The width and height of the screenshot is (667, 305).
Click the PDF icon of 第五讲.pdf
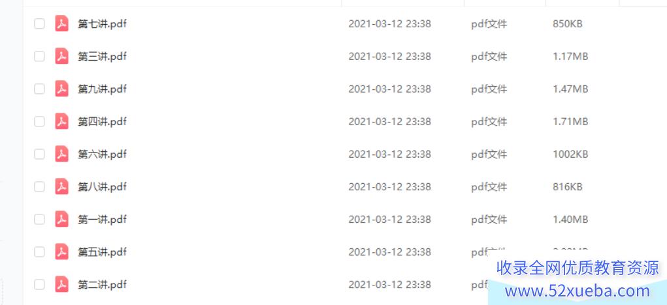click(x=61, y=252)
